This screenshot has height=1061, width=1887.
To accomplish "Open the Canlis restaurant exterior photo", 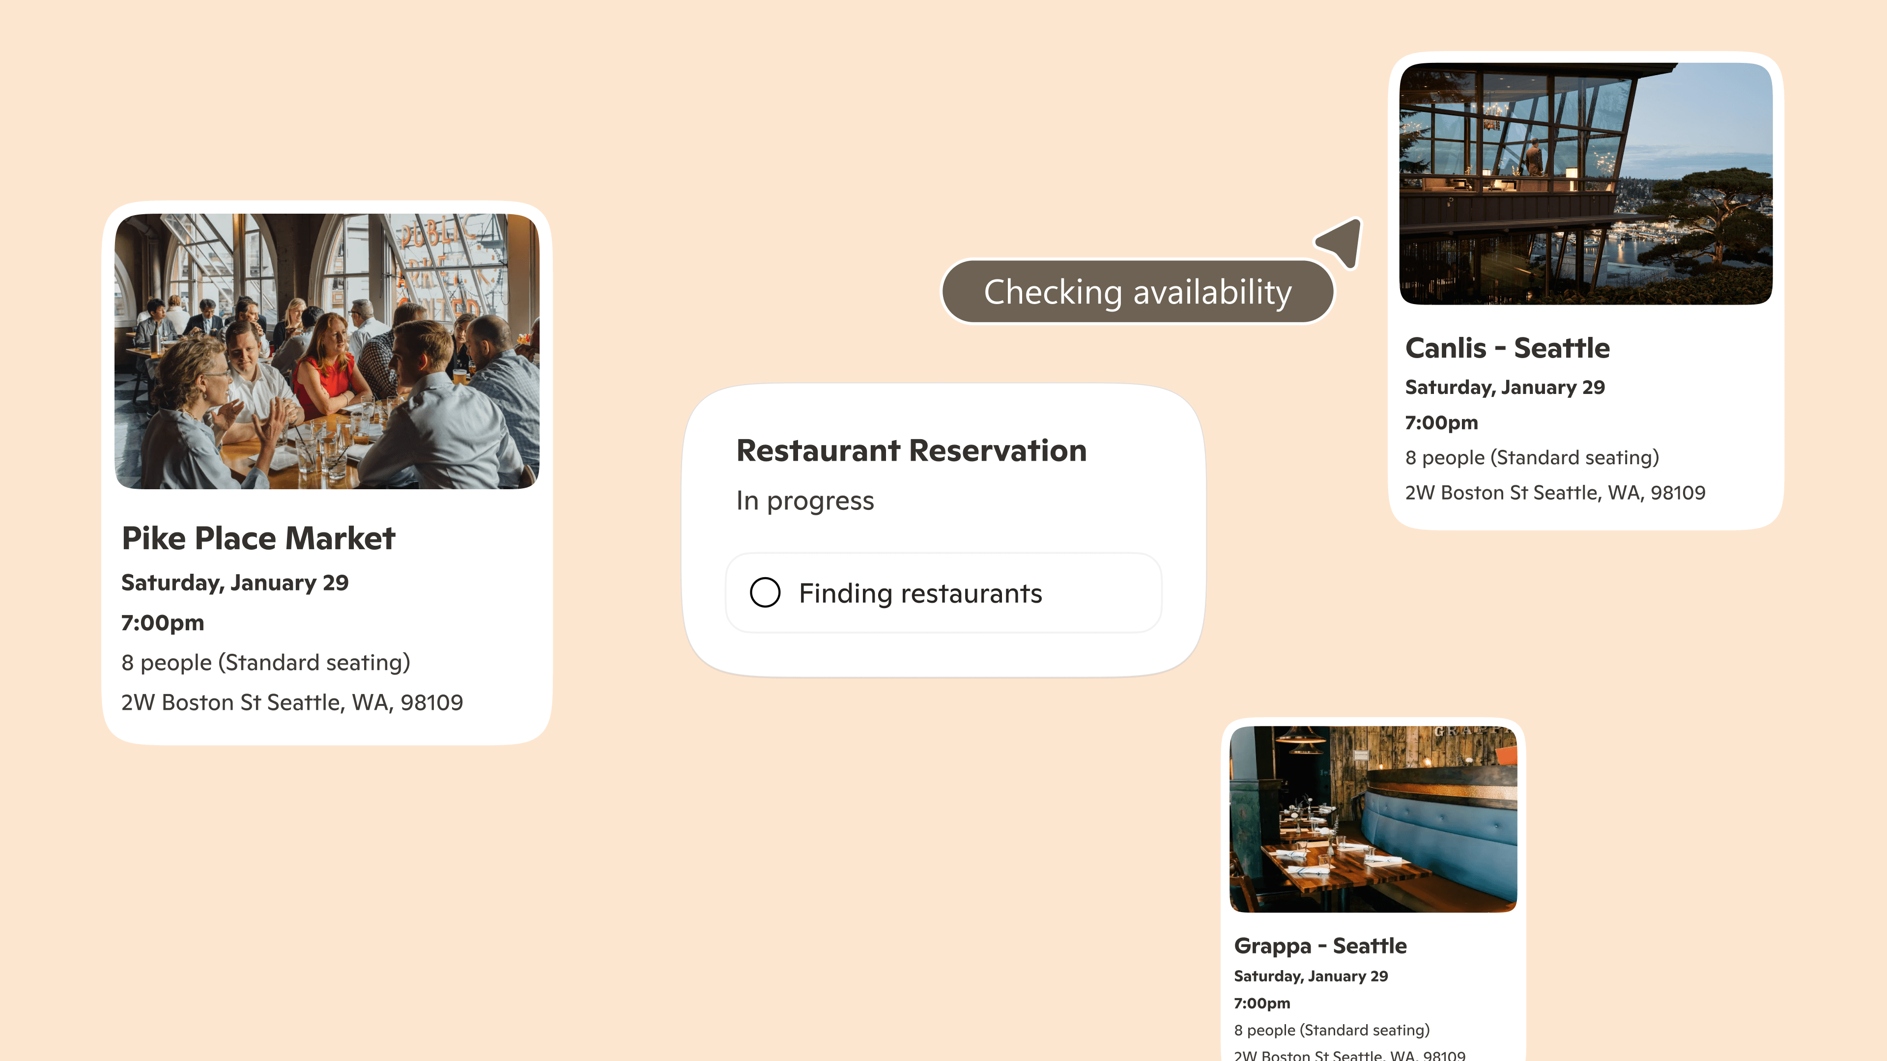I will [1585, 183].
